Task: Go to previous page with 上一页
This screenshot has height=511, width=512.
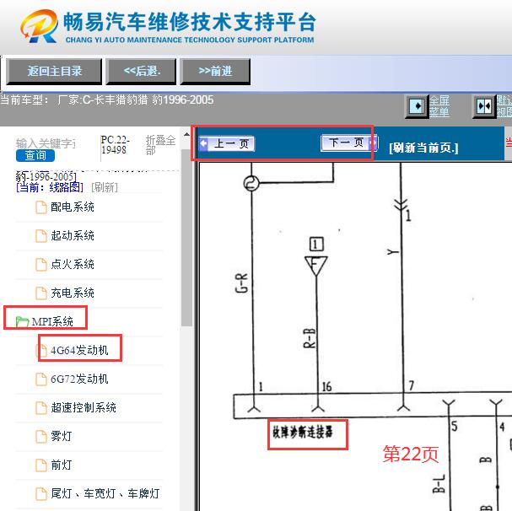Action: click(x=227, y=143)
